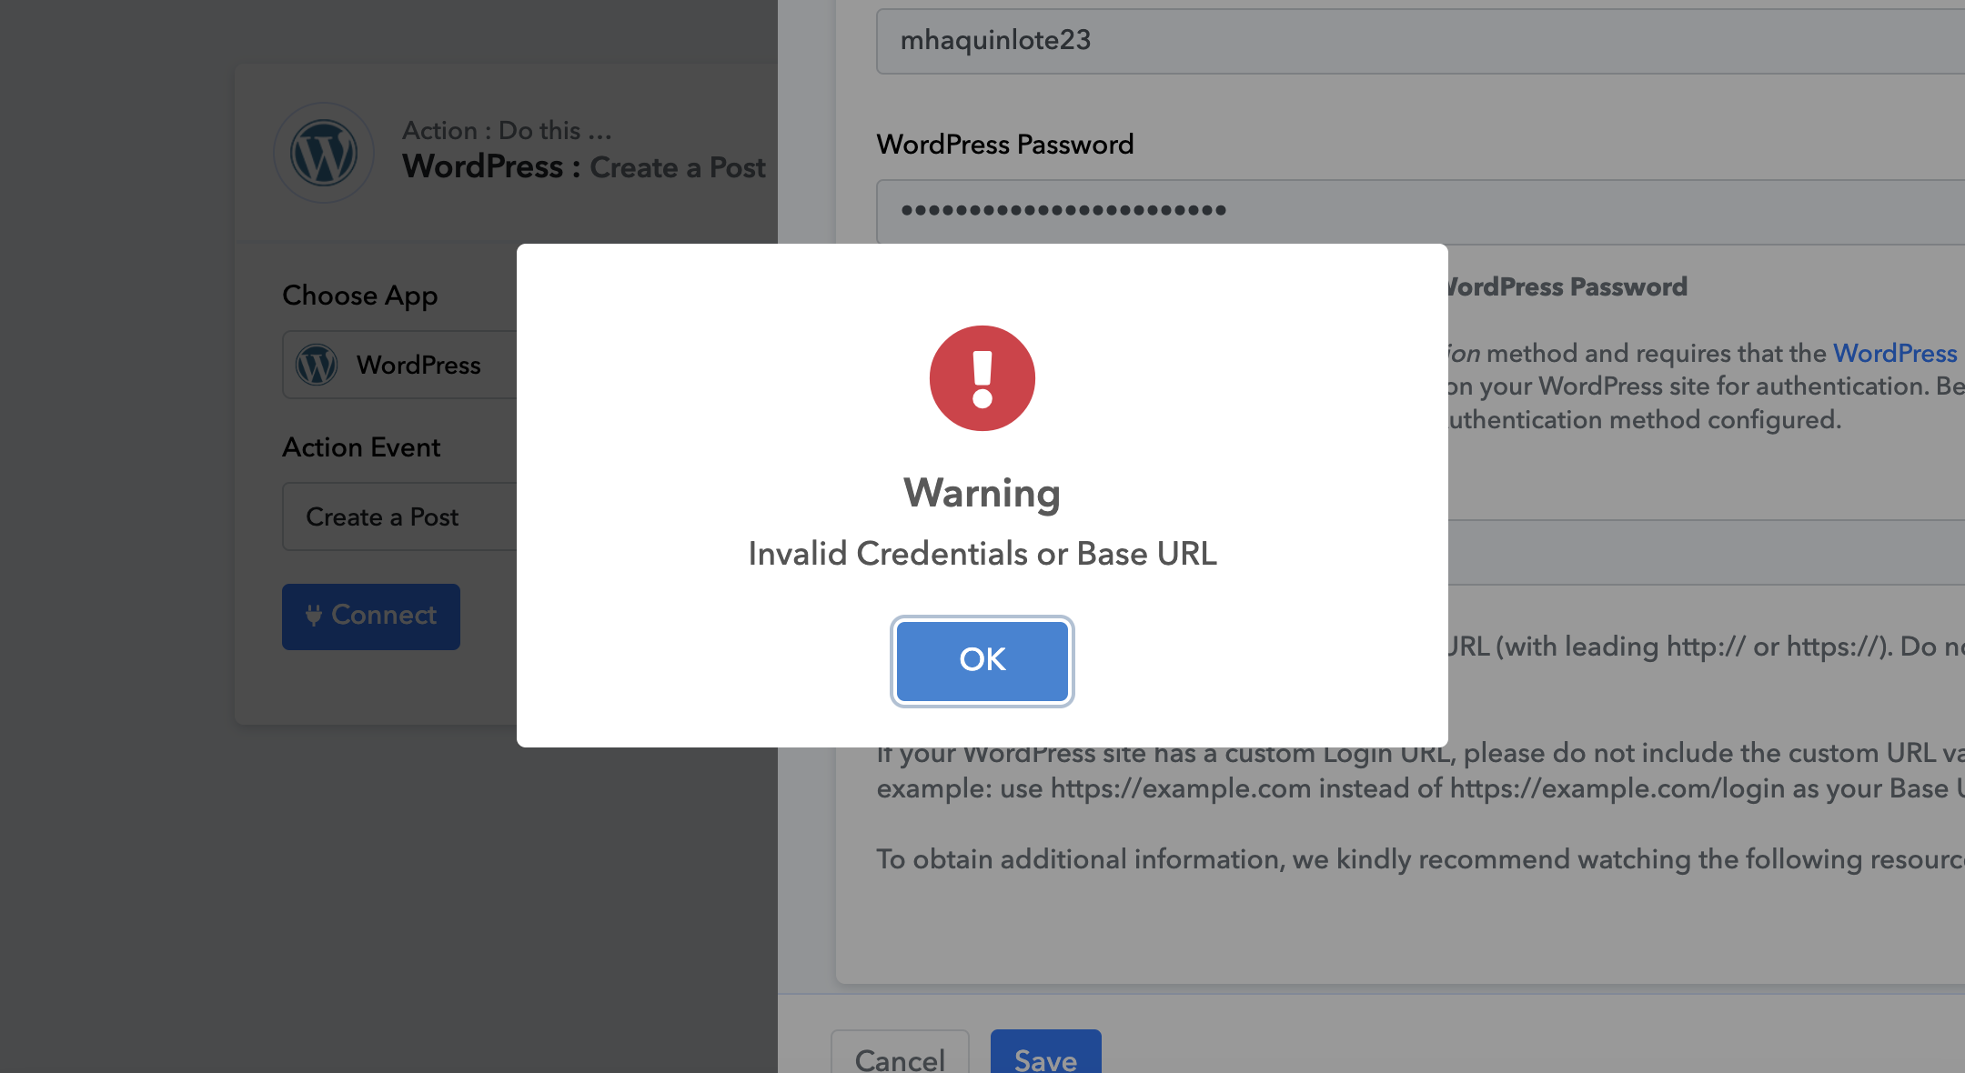The height and width of the screenshot is (1073, 1965).
Task: Click the WordPress logo in the action header
Action: (x=324, y=153)
